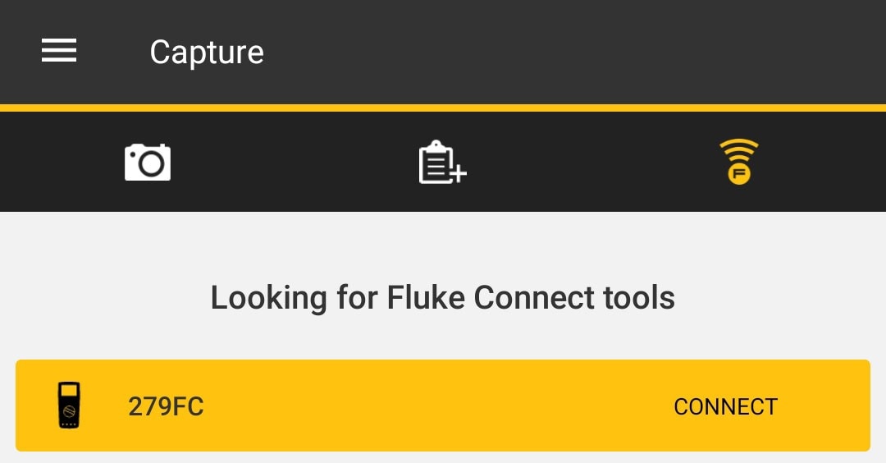Image resolution: width=886 pixels, height=463 pixels.
Task: Select the camera capture icon
Action: tap(148, 163)
